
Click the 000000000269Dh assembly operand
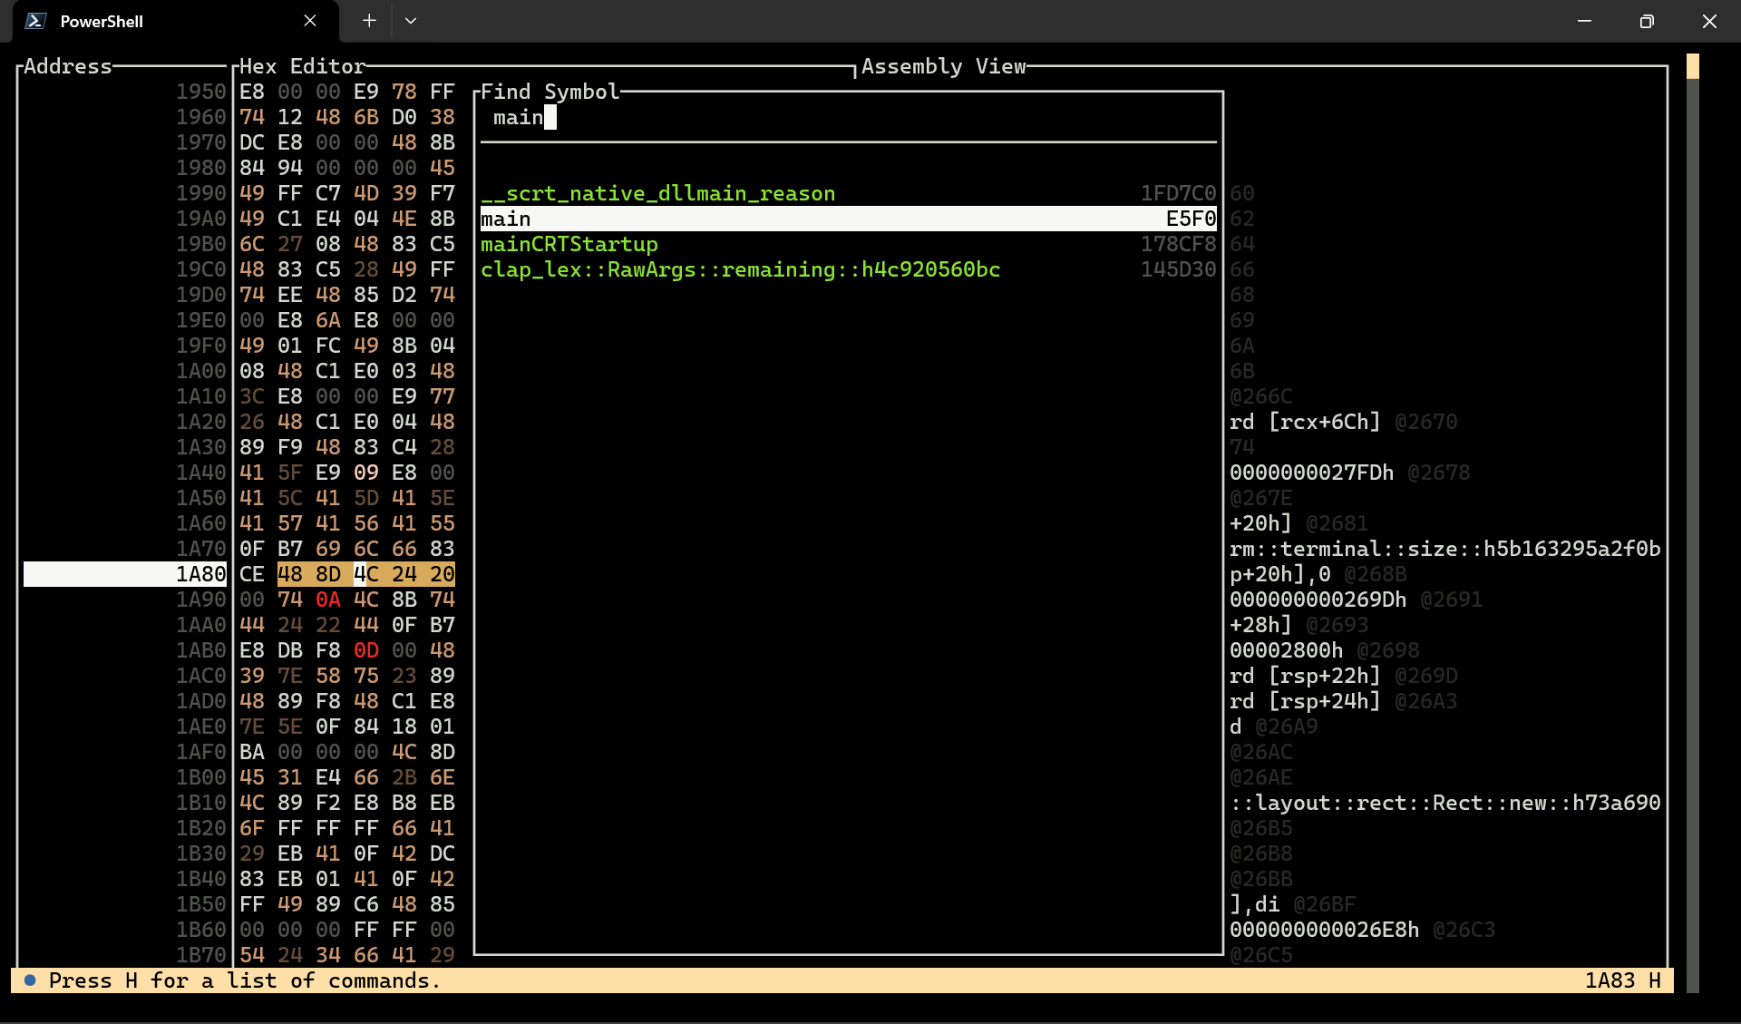1318,600
